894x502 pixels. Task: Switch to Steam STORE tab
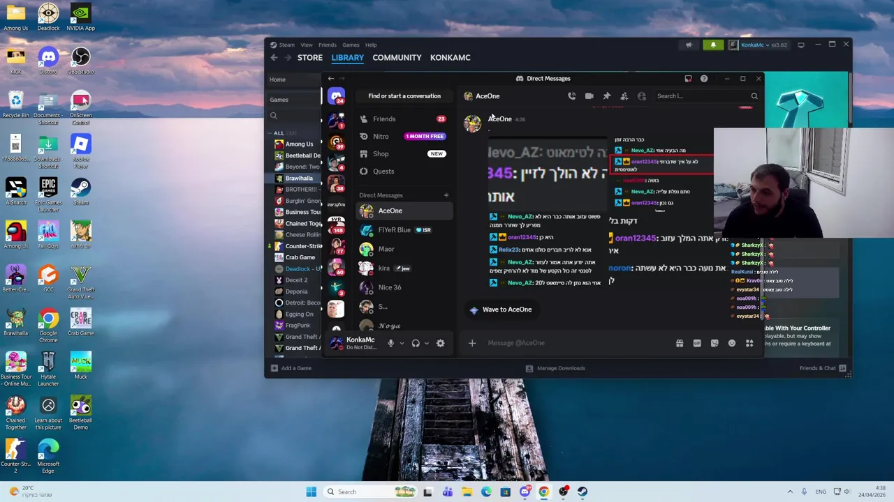pos(310,58)
